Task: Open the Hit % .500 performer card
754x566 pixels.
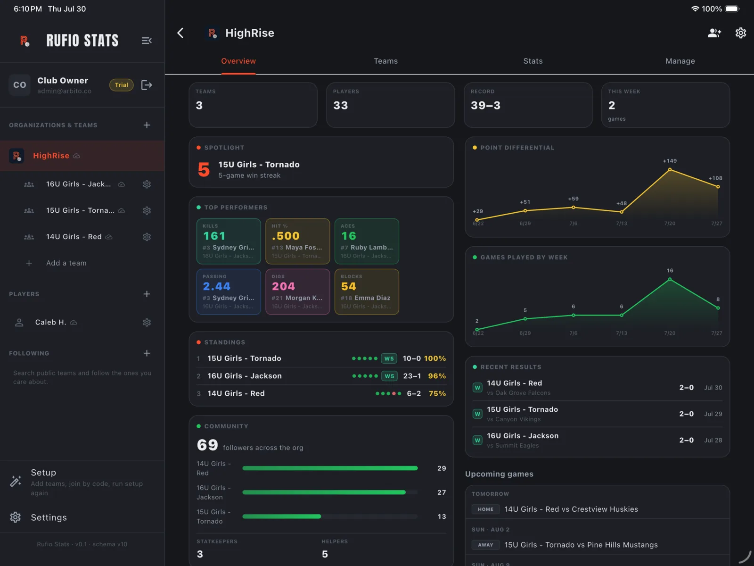Action: (298, 241)
